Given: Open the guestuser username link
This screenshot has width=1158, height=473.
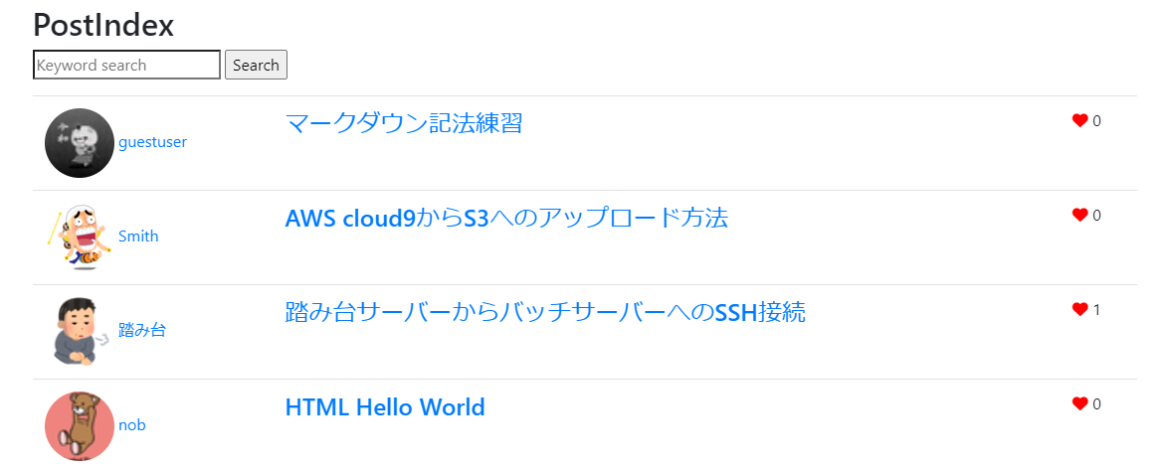Looking at the screenshot, I should click(x=152, y=142).
